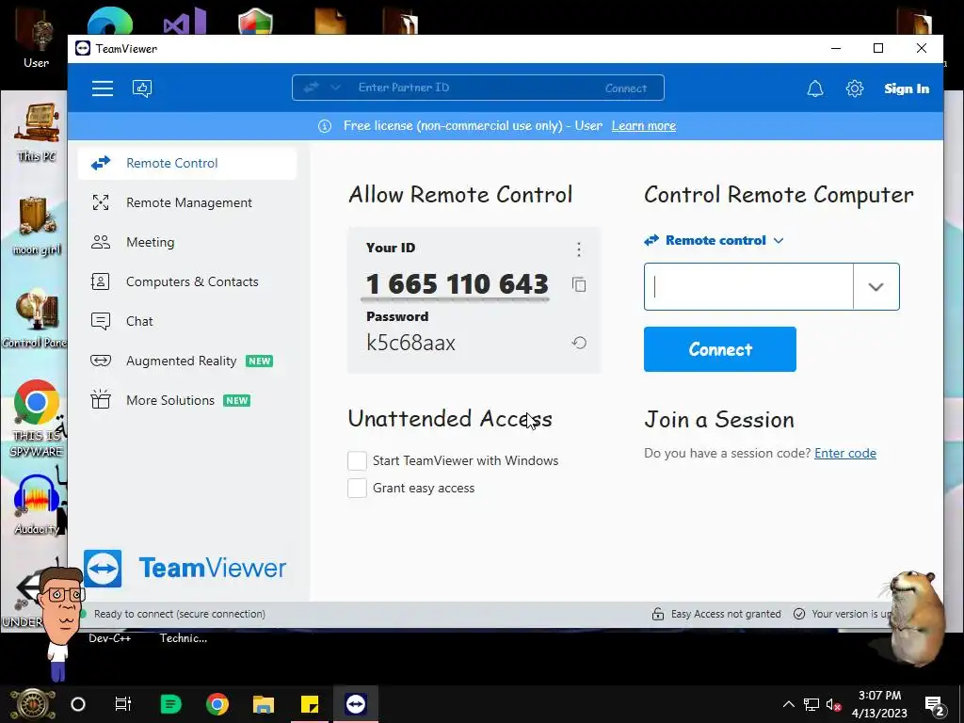
Task: Click the small Connect button in top bar
Action: click(x=625, y=88)
